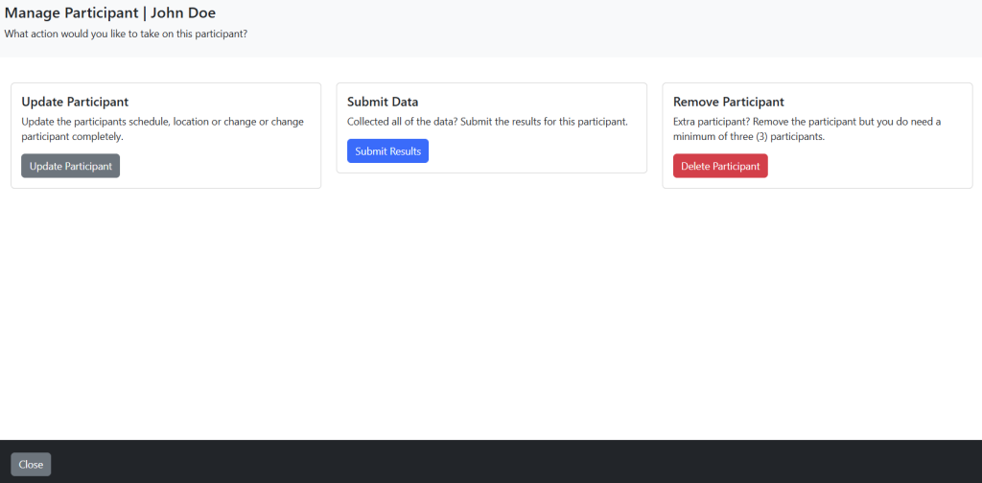Click the 'What action would you like' subtitle
The height and width of the screenshot is (483, 982).
126,34
